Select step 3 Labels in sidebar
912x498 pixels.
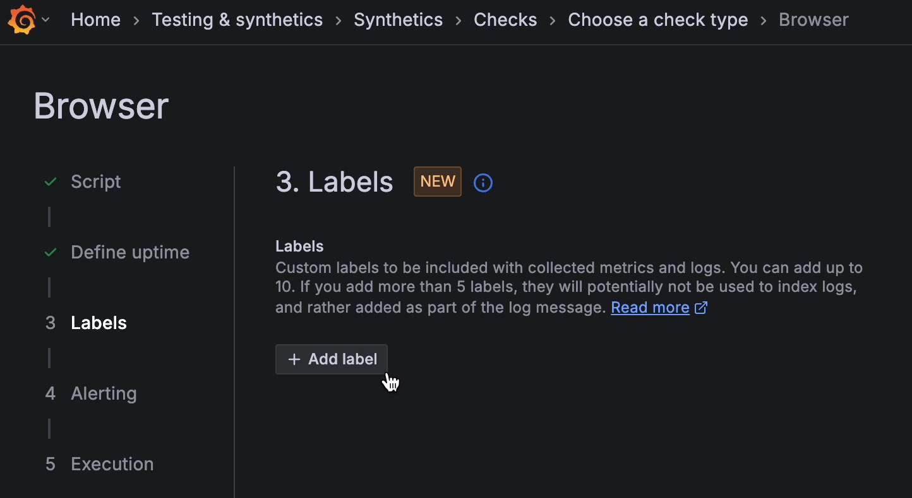99,323
